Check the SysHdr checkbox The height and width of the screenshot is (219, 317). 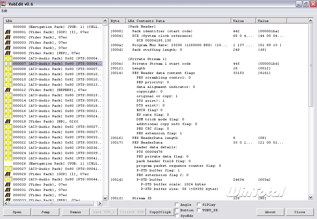coord(177,216)
